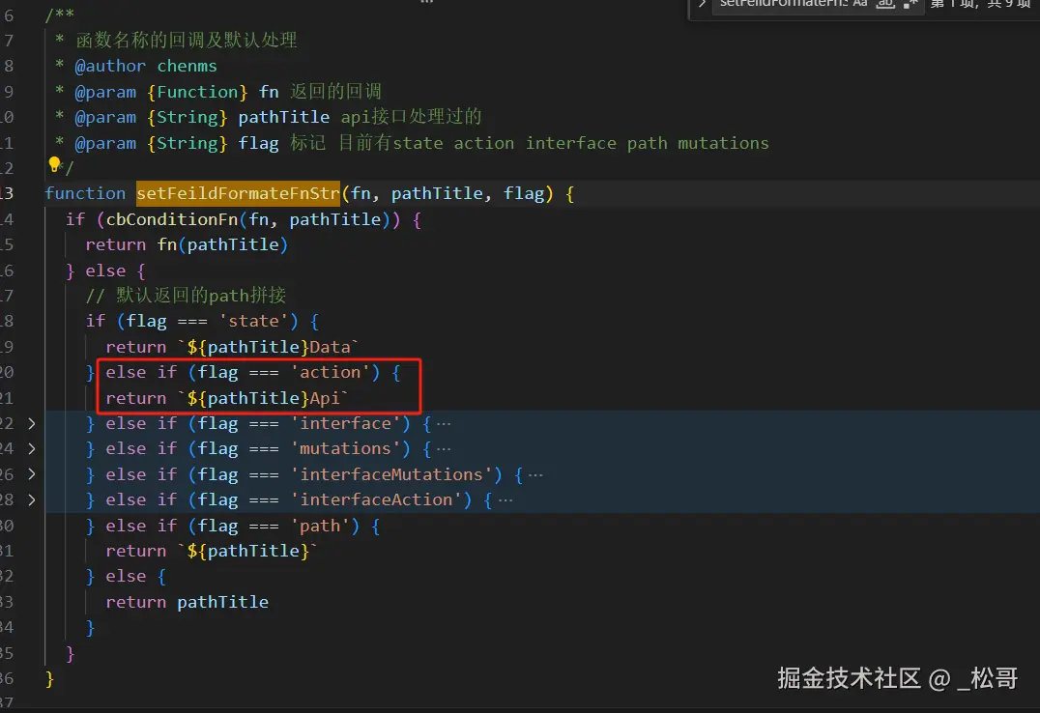Screen dimensions: 1040x713
Task: Click pathTitle in the final else return
Action: [x=222, y=602]
